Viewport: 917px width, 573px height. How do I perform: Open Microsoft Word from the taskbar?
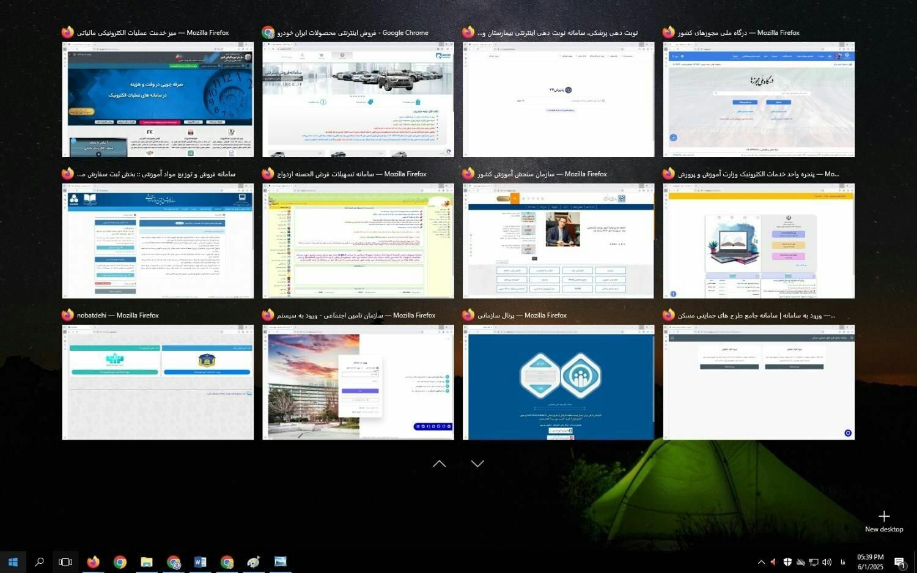click(x=200, y=562)
